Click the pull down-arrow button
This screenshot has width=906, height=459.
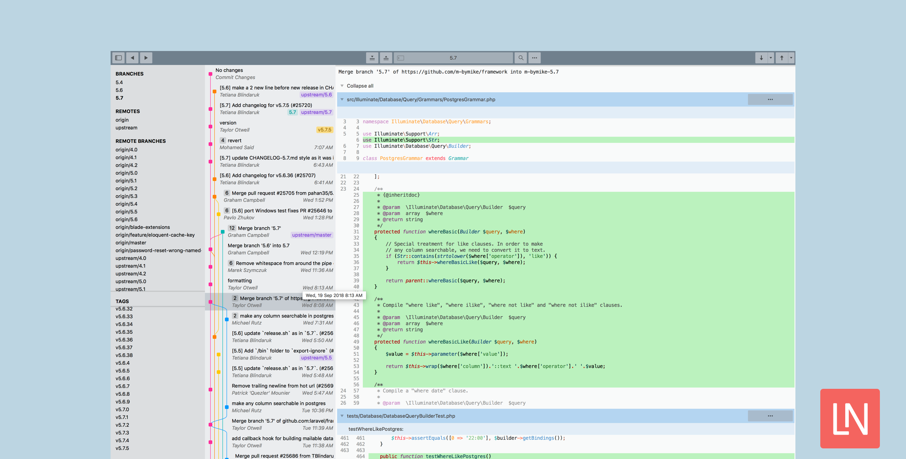pyautogui.click(x=761, y=58)
